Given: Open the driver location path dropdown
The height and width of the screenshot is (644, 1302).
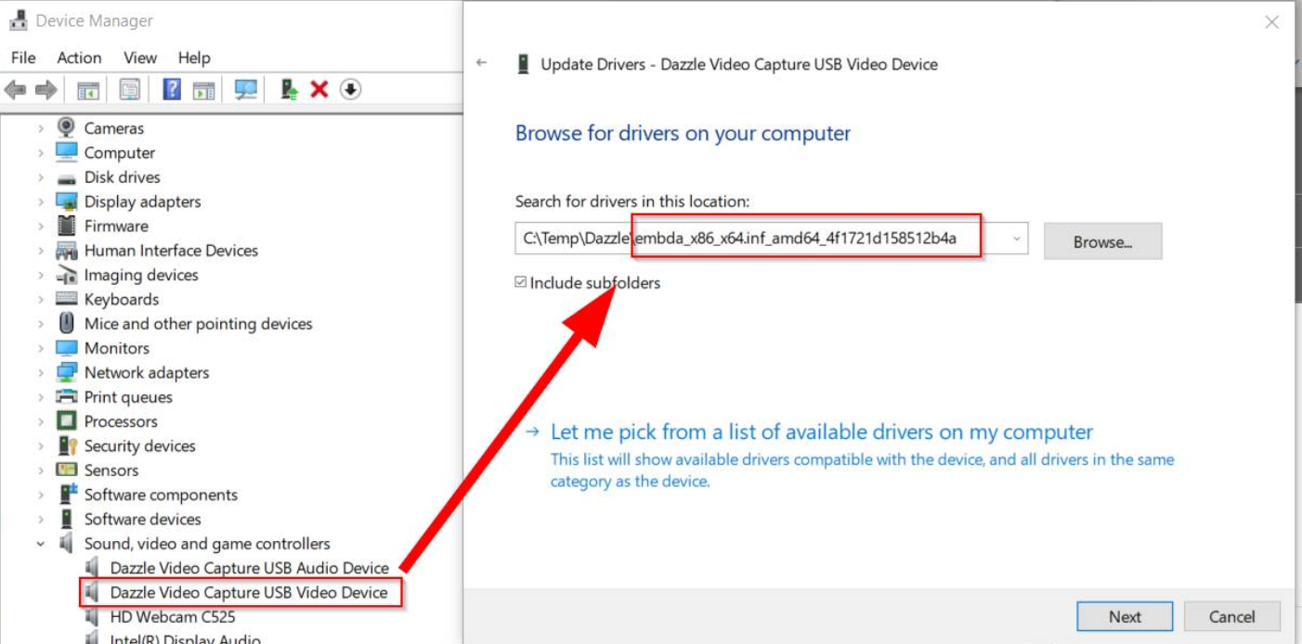Looking at the screenshot, I should click(1016, 239).
